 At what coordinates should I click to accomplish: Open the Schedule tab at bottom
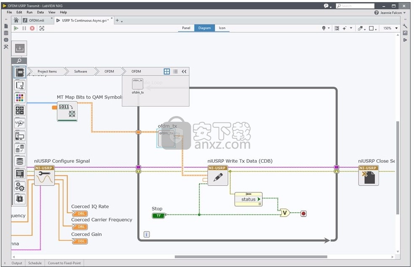coord(35,263)
